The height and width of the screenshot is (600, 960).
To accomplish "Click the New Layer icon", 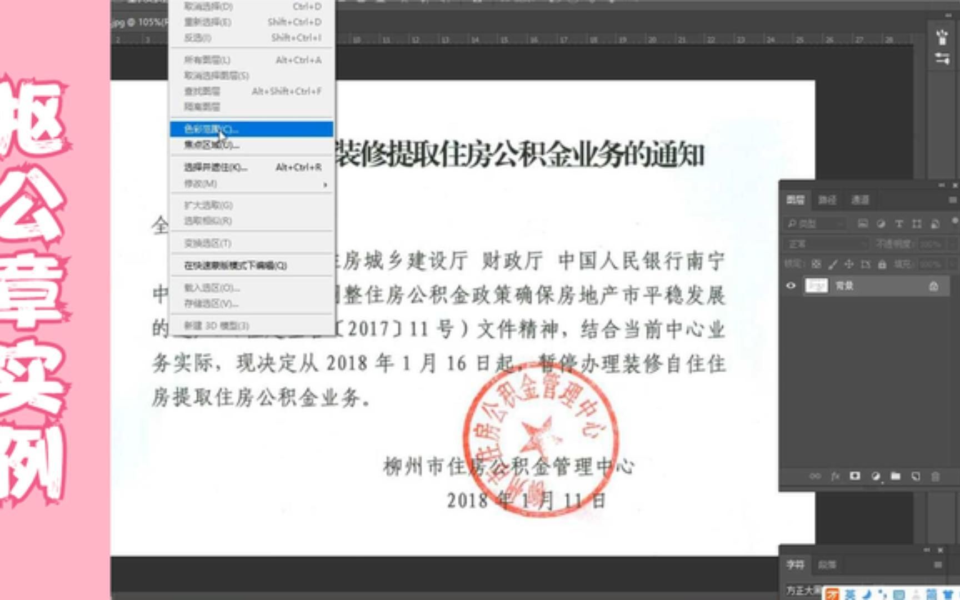I will [x=916, y=476].
